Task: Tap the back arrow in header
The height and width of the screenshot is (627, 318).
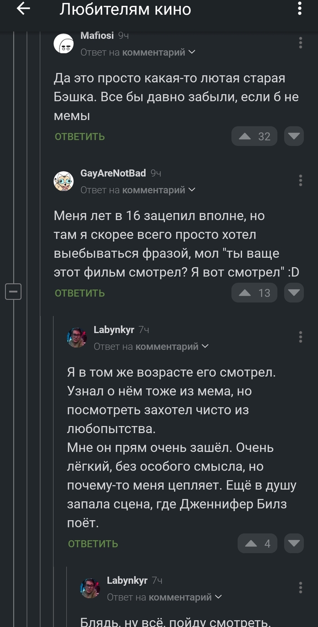Action: click(23, 9)
